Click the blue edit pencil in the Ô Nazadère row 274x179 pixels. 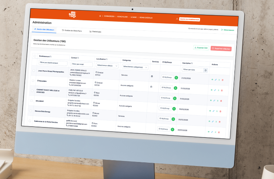click(x=214, y=90)
